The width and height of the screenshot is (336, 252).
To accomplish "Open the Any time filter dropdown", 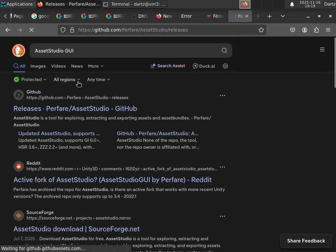I will pos(98,79).
